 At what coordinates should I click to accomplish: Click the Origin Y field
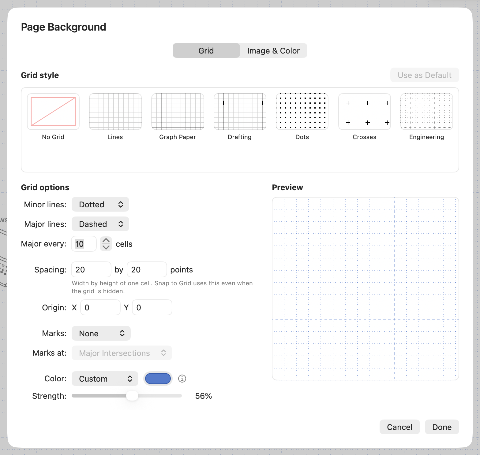click(152, 307)
